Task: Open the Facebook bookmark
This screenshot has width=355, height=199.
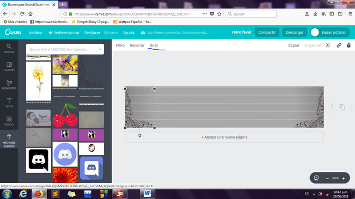Action: [49, 22]
